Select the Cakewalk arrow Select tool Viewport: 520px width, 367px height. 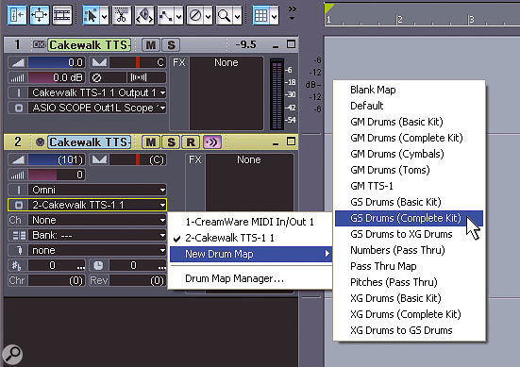click(91, 15)
